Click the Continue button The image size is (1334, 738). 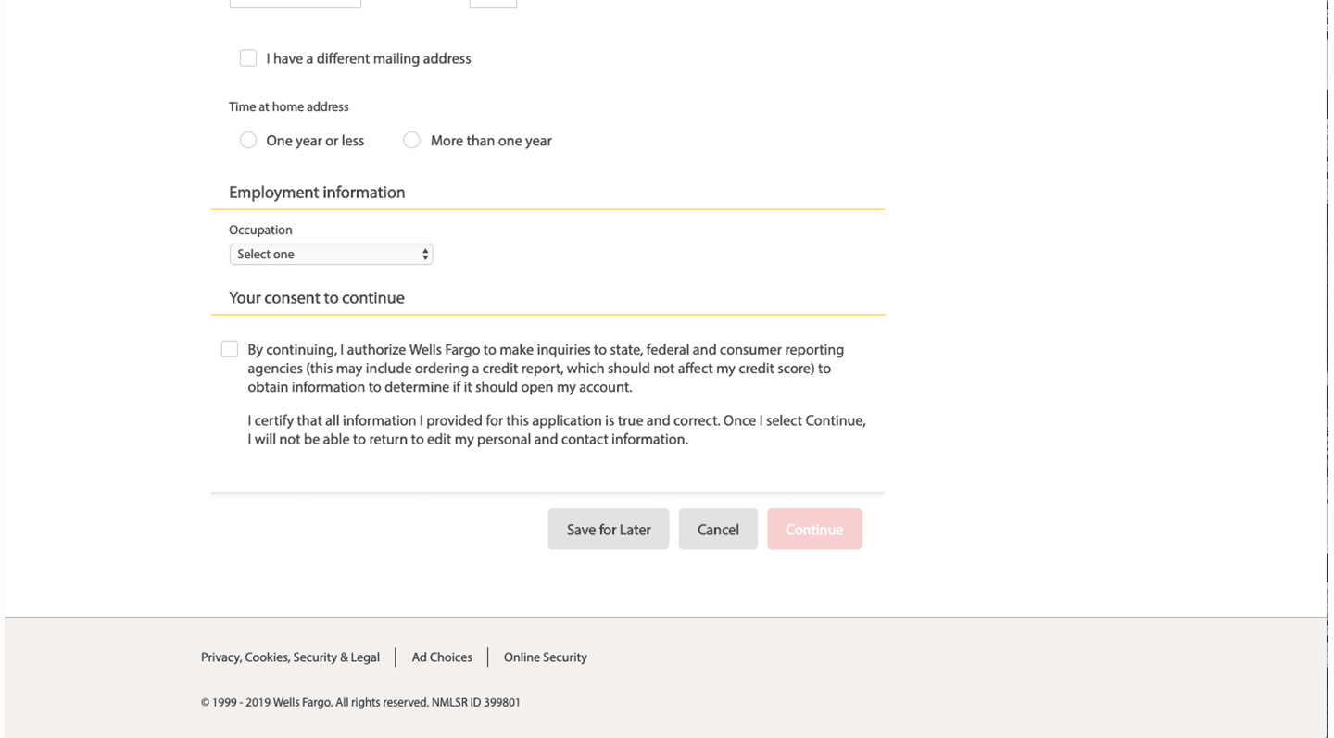814,530
